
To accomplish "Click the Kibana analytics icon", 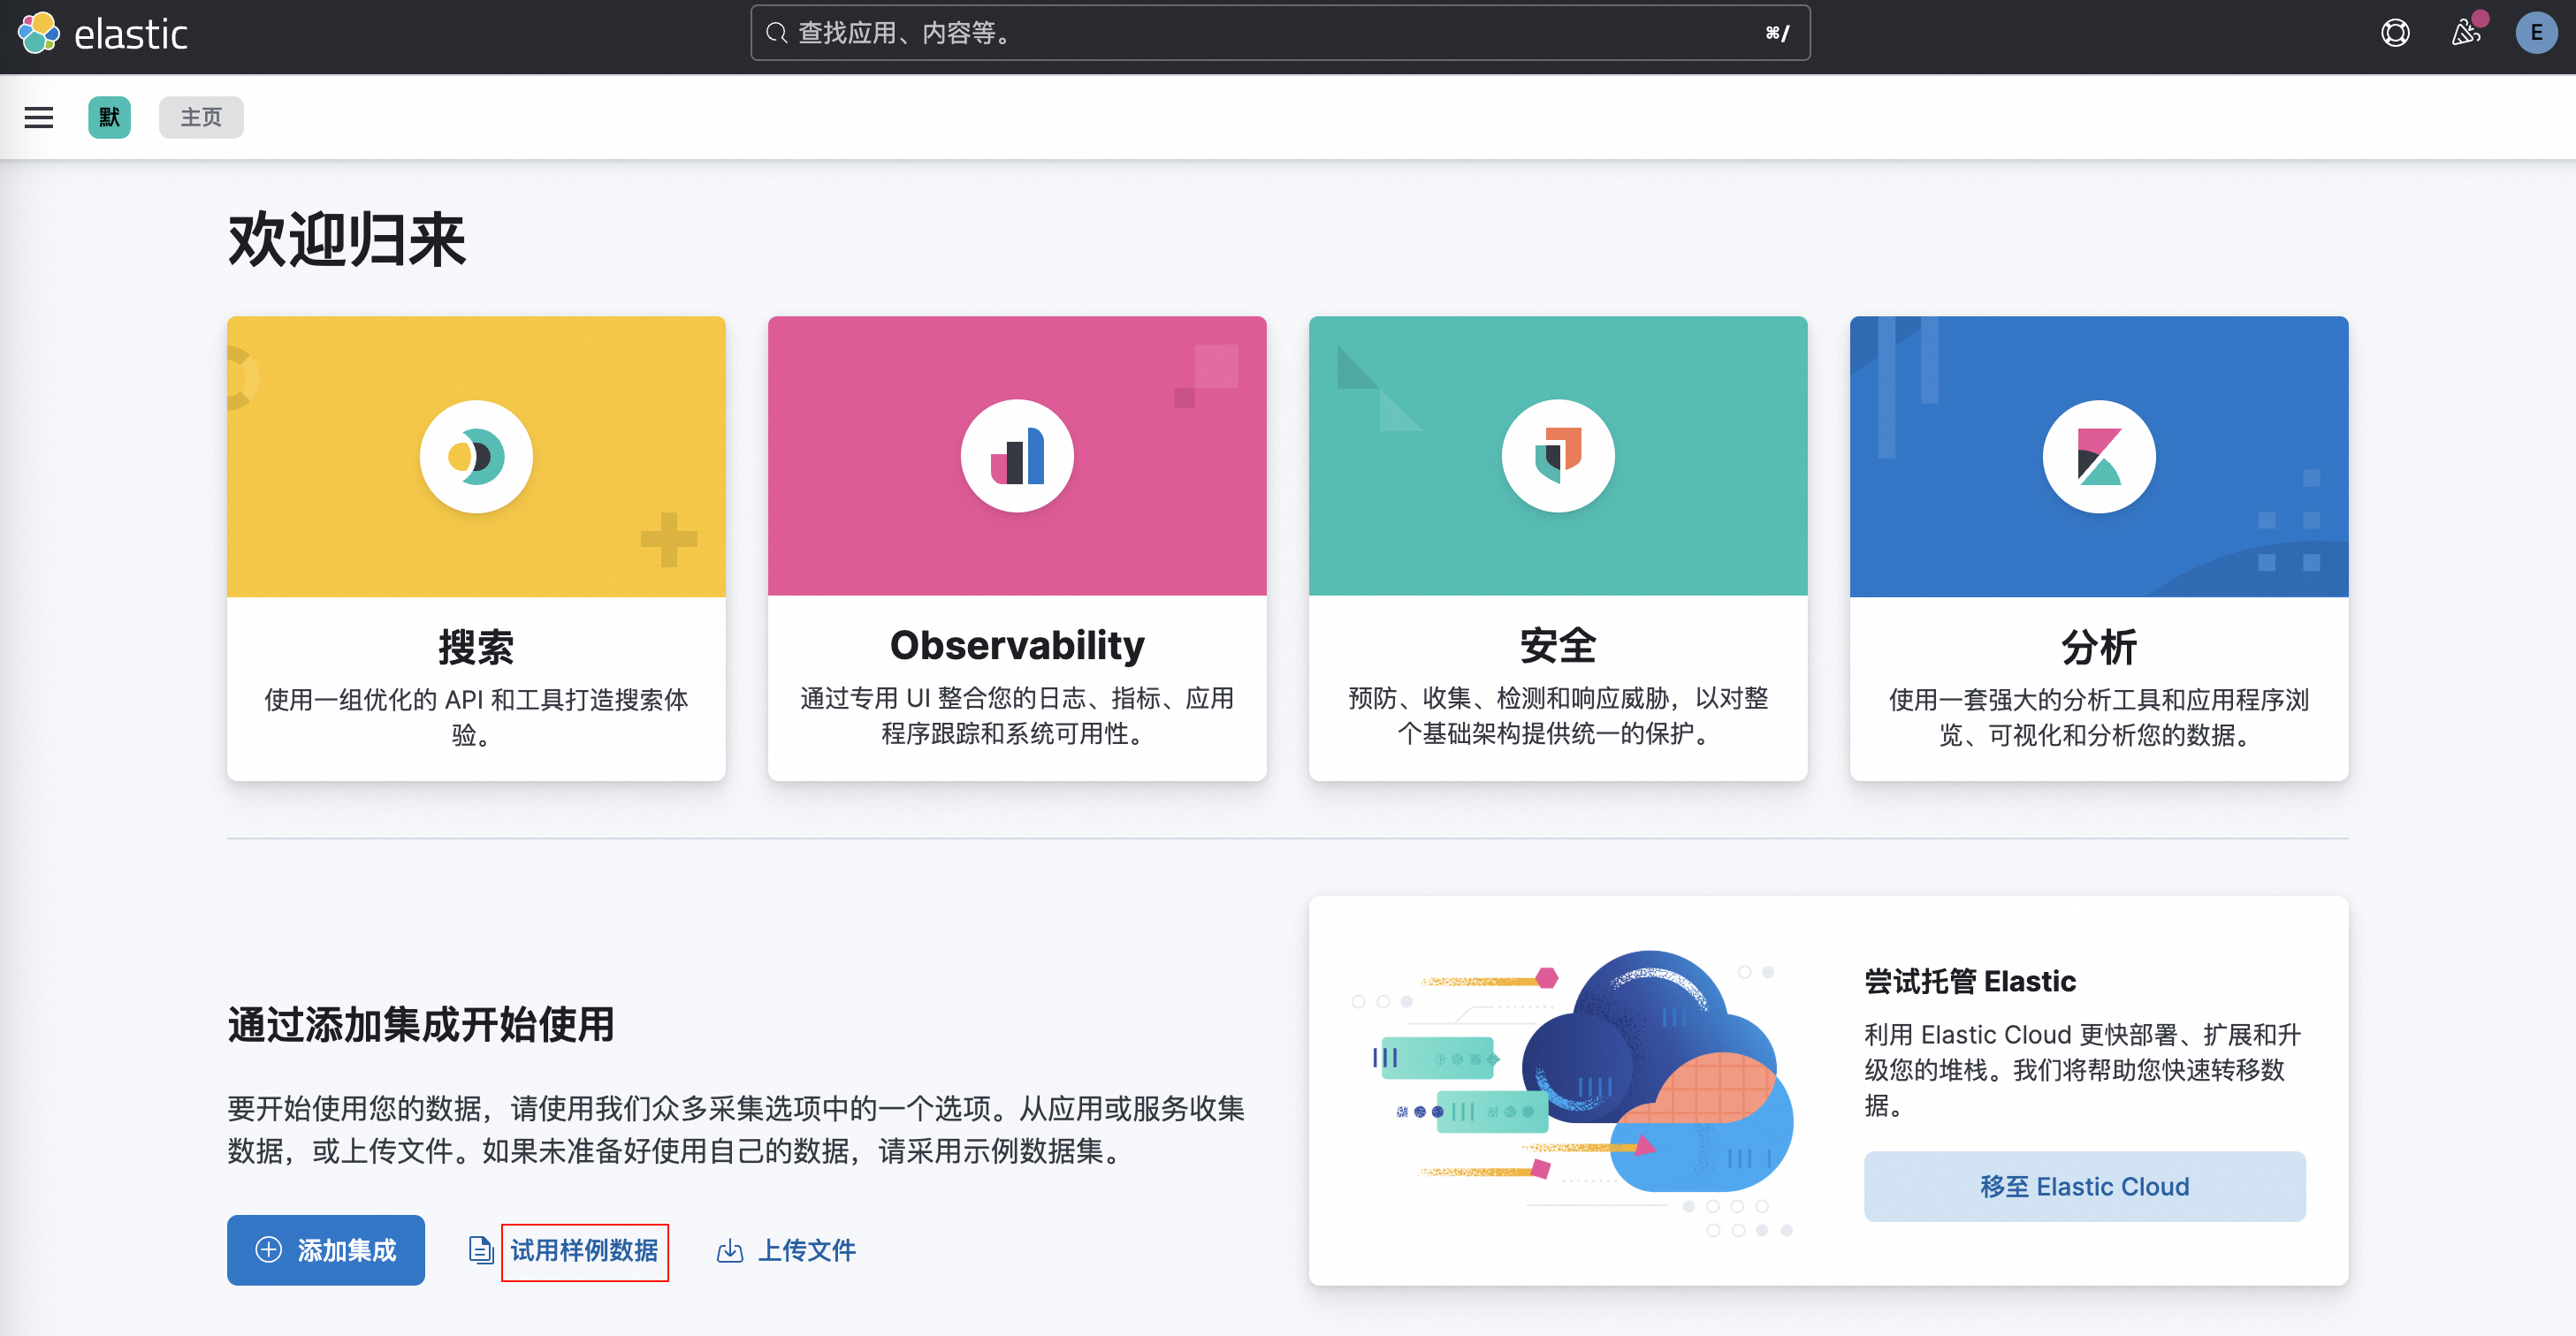I will (x=2098, y=457).
